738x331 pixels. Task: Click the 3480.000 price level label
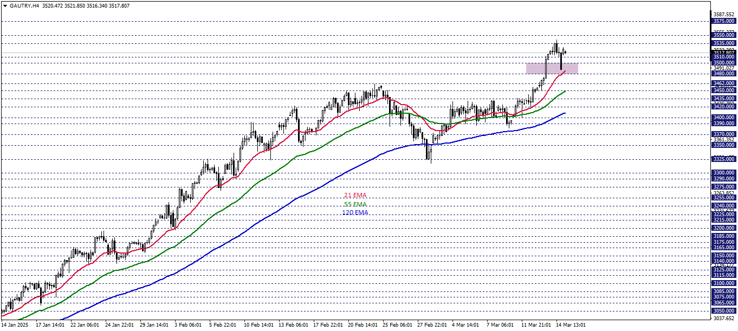click(724, 73)
